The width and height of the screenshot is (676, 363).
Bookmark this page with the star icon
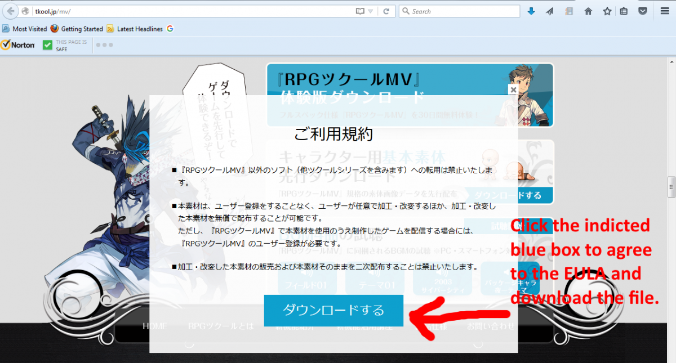[x=607, y=11]
